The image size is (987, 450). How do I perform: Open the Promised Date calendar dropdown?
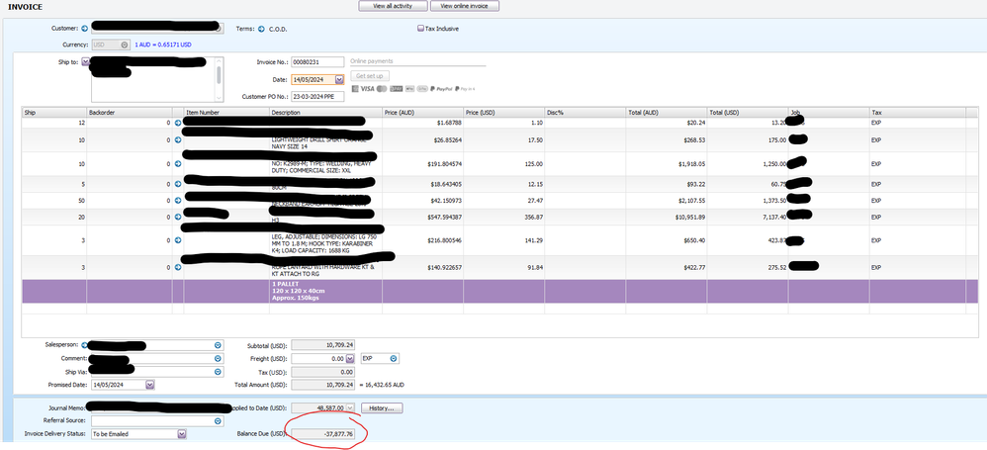tap(149, 385)
